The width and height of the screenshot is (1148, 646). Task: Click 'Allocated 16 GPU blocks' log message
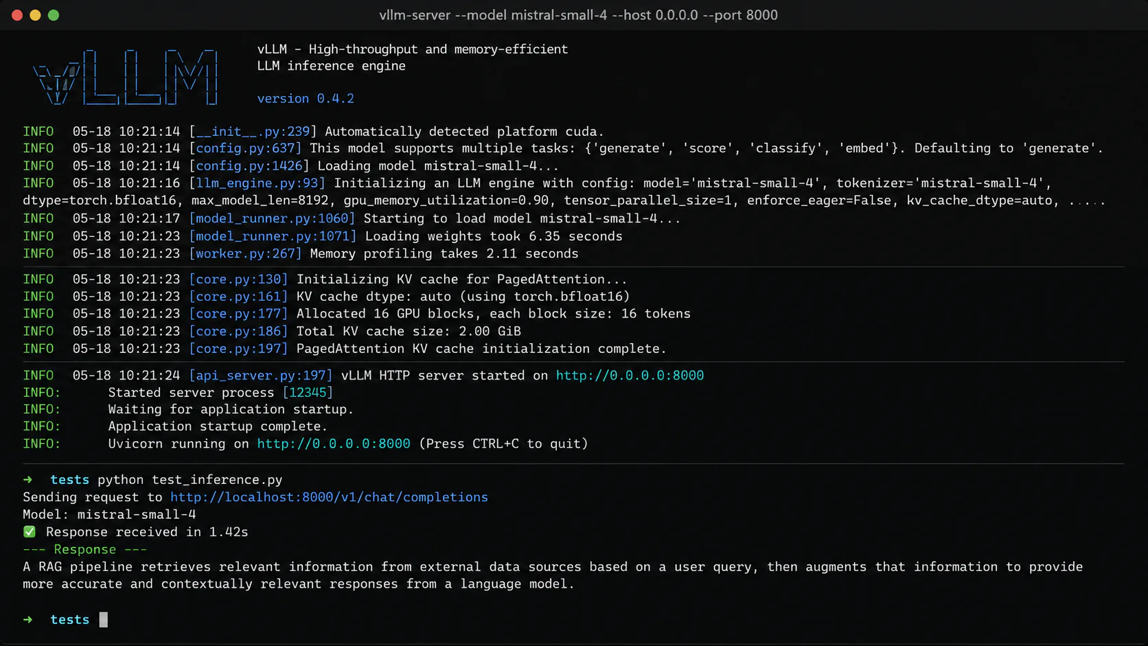(494, 314)
